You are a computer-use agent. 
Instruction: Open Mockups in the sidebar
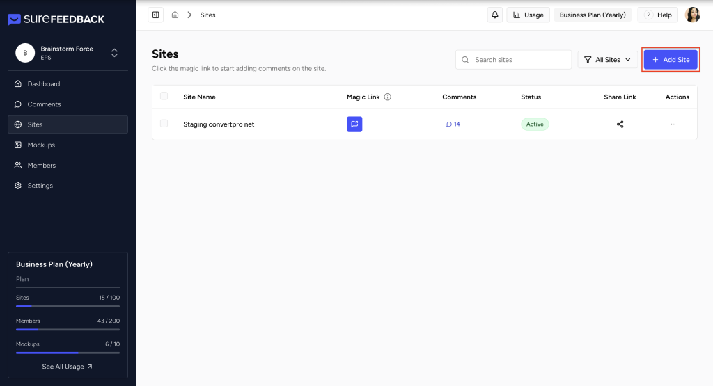(41, 145)
